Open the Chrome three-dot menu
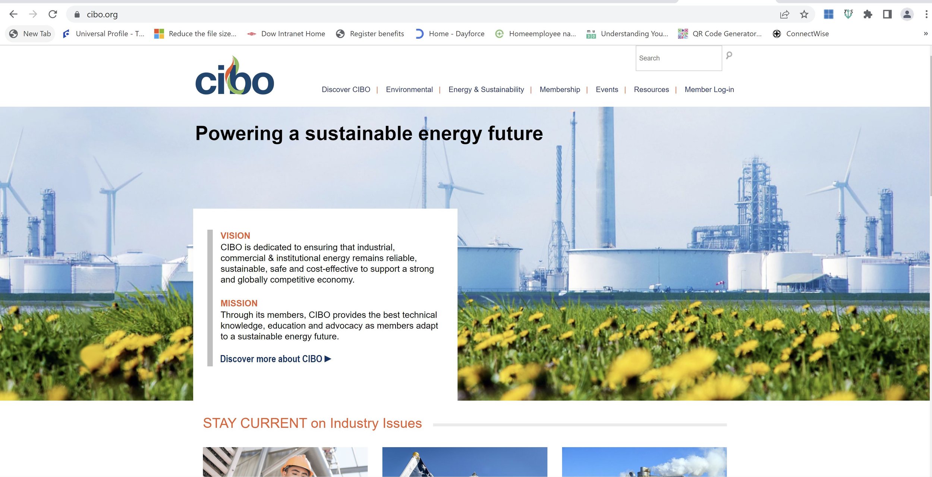The width and height of the screenshot is (932, 477). (x=926, y=14)
